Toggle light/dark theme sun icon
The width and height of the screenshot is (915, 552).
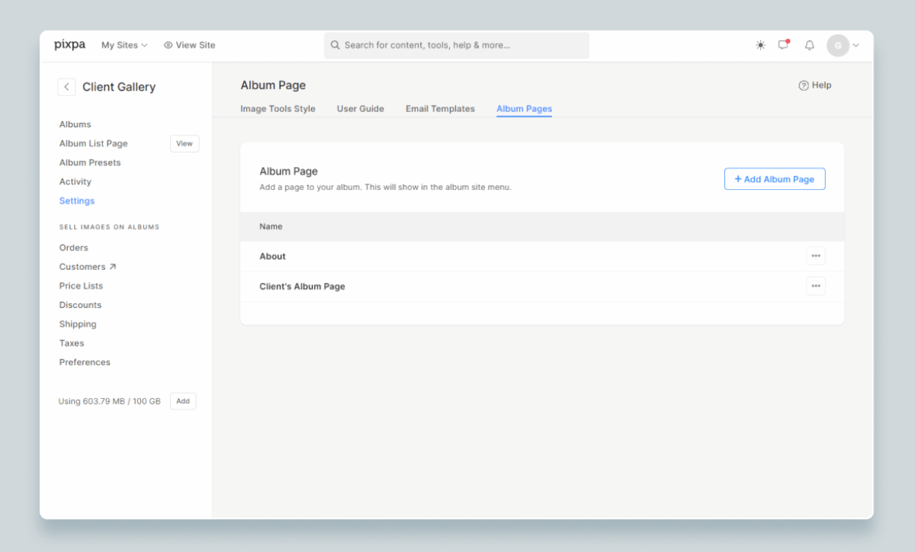click(x=760, y=45)
